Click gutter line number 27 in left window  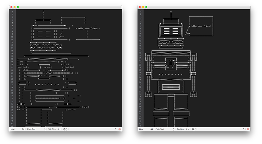(12, 85)
